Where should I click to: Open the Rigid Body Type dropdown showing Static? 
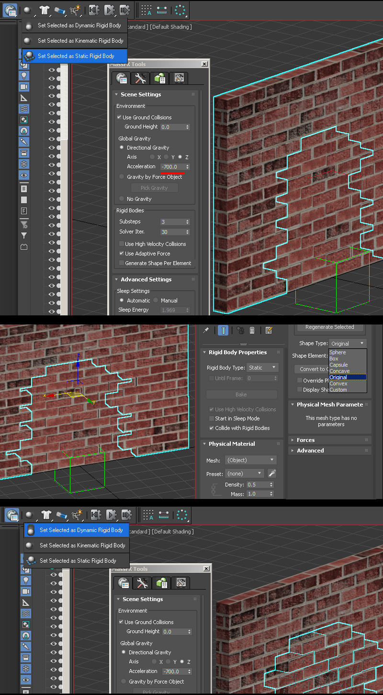(262, 368)
